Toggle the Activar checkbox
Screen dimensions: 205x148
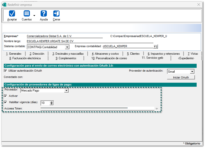point(6,96)
